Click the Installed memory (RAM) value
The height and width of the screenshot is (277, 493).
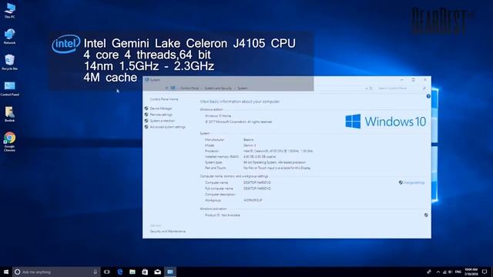(260, 157)
